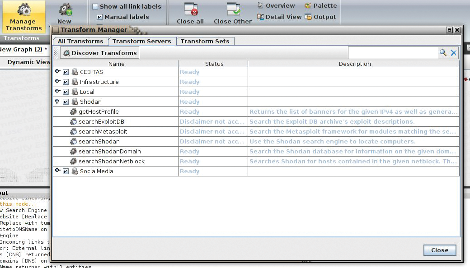Expand the SocialMedia node
Viewport: 470px width, 268px height.
[x=57, y=171]
